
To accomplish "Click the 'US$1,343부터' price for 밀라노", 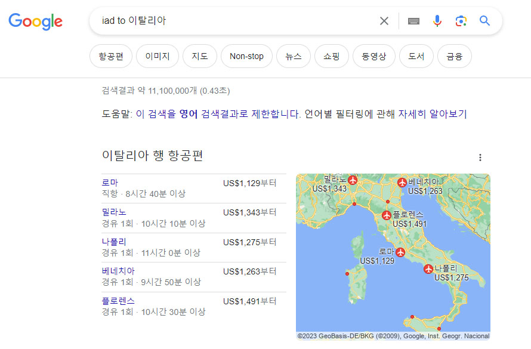I will point(250,212).
